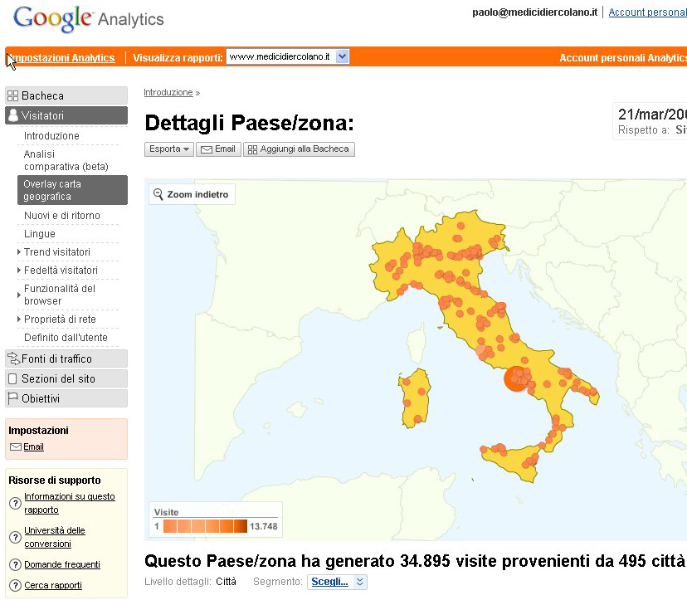Click 'Livello dettagli: Città' text
This screenshot has width=687, height=600.
pos(190,582)
